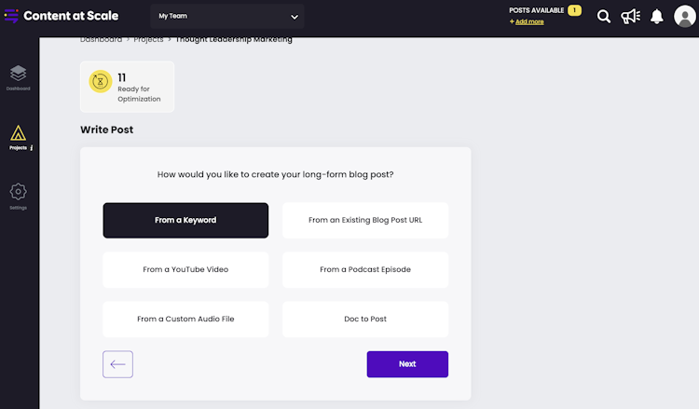Click the Add more posts link
The width and height of the screenshot is (699, 409).
click(529, 21)
